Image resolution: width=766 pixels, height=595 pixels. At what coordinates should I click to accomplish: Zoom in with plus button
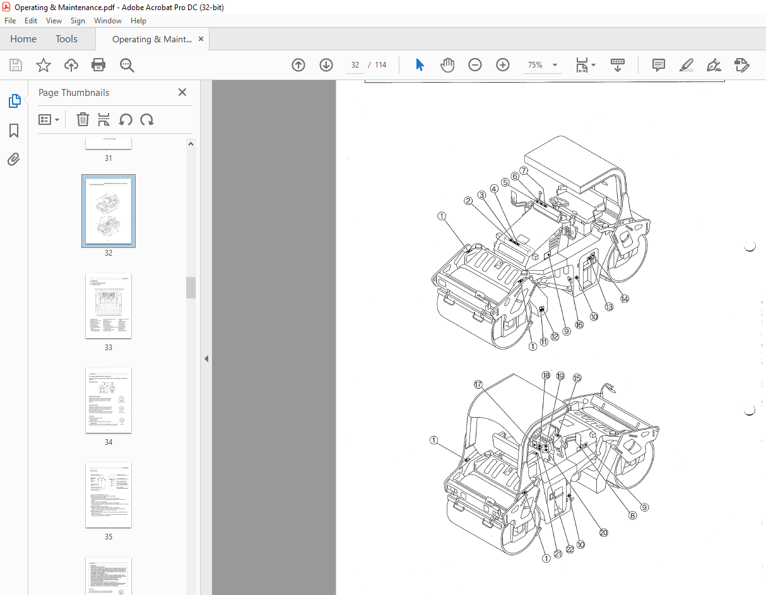coord(503,65)
